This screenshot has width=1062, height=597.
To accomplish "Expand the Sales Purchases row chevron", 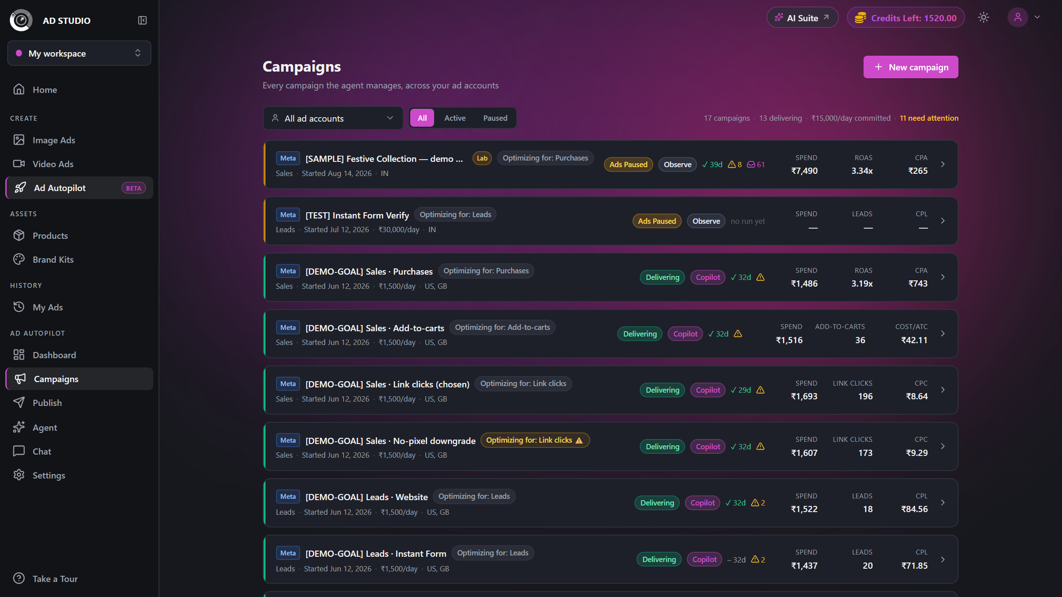I will pyautogui.click(x=943, y=277).
